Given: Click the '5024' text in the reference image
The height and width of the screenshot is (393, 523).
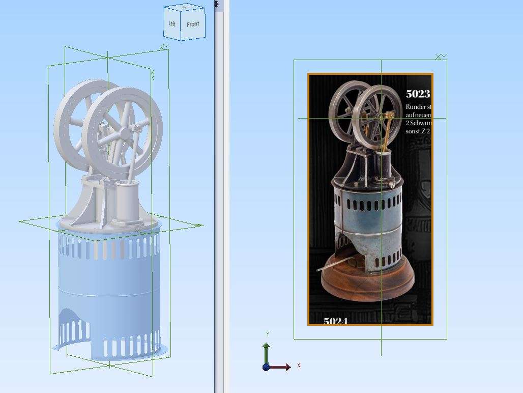Looking at the screenshot, I should (336, 320).
